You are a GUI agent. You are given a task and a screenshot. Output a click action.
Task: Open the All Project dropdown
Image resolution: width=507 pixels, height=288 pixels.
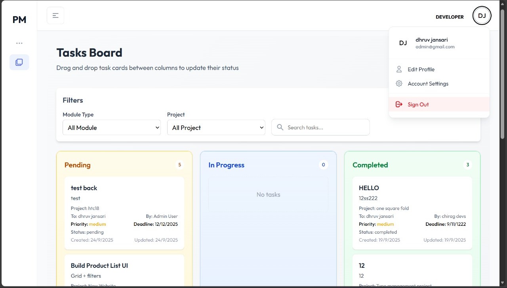pos(216,128)
